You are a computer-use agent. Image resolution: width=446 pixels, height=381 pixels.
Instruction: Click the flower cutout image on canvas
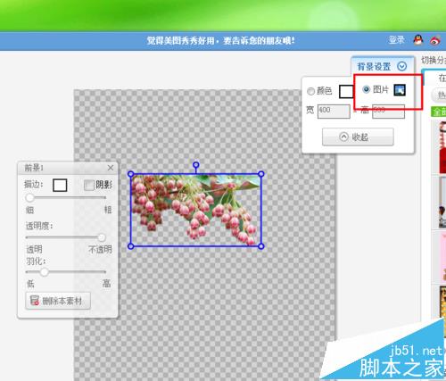(195, 210)
